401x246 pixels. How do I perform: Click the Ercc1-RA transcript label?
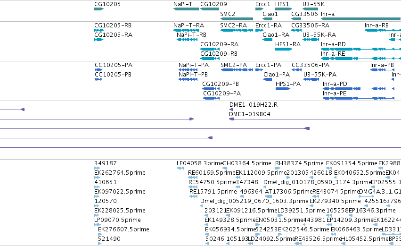click(269, 25)
